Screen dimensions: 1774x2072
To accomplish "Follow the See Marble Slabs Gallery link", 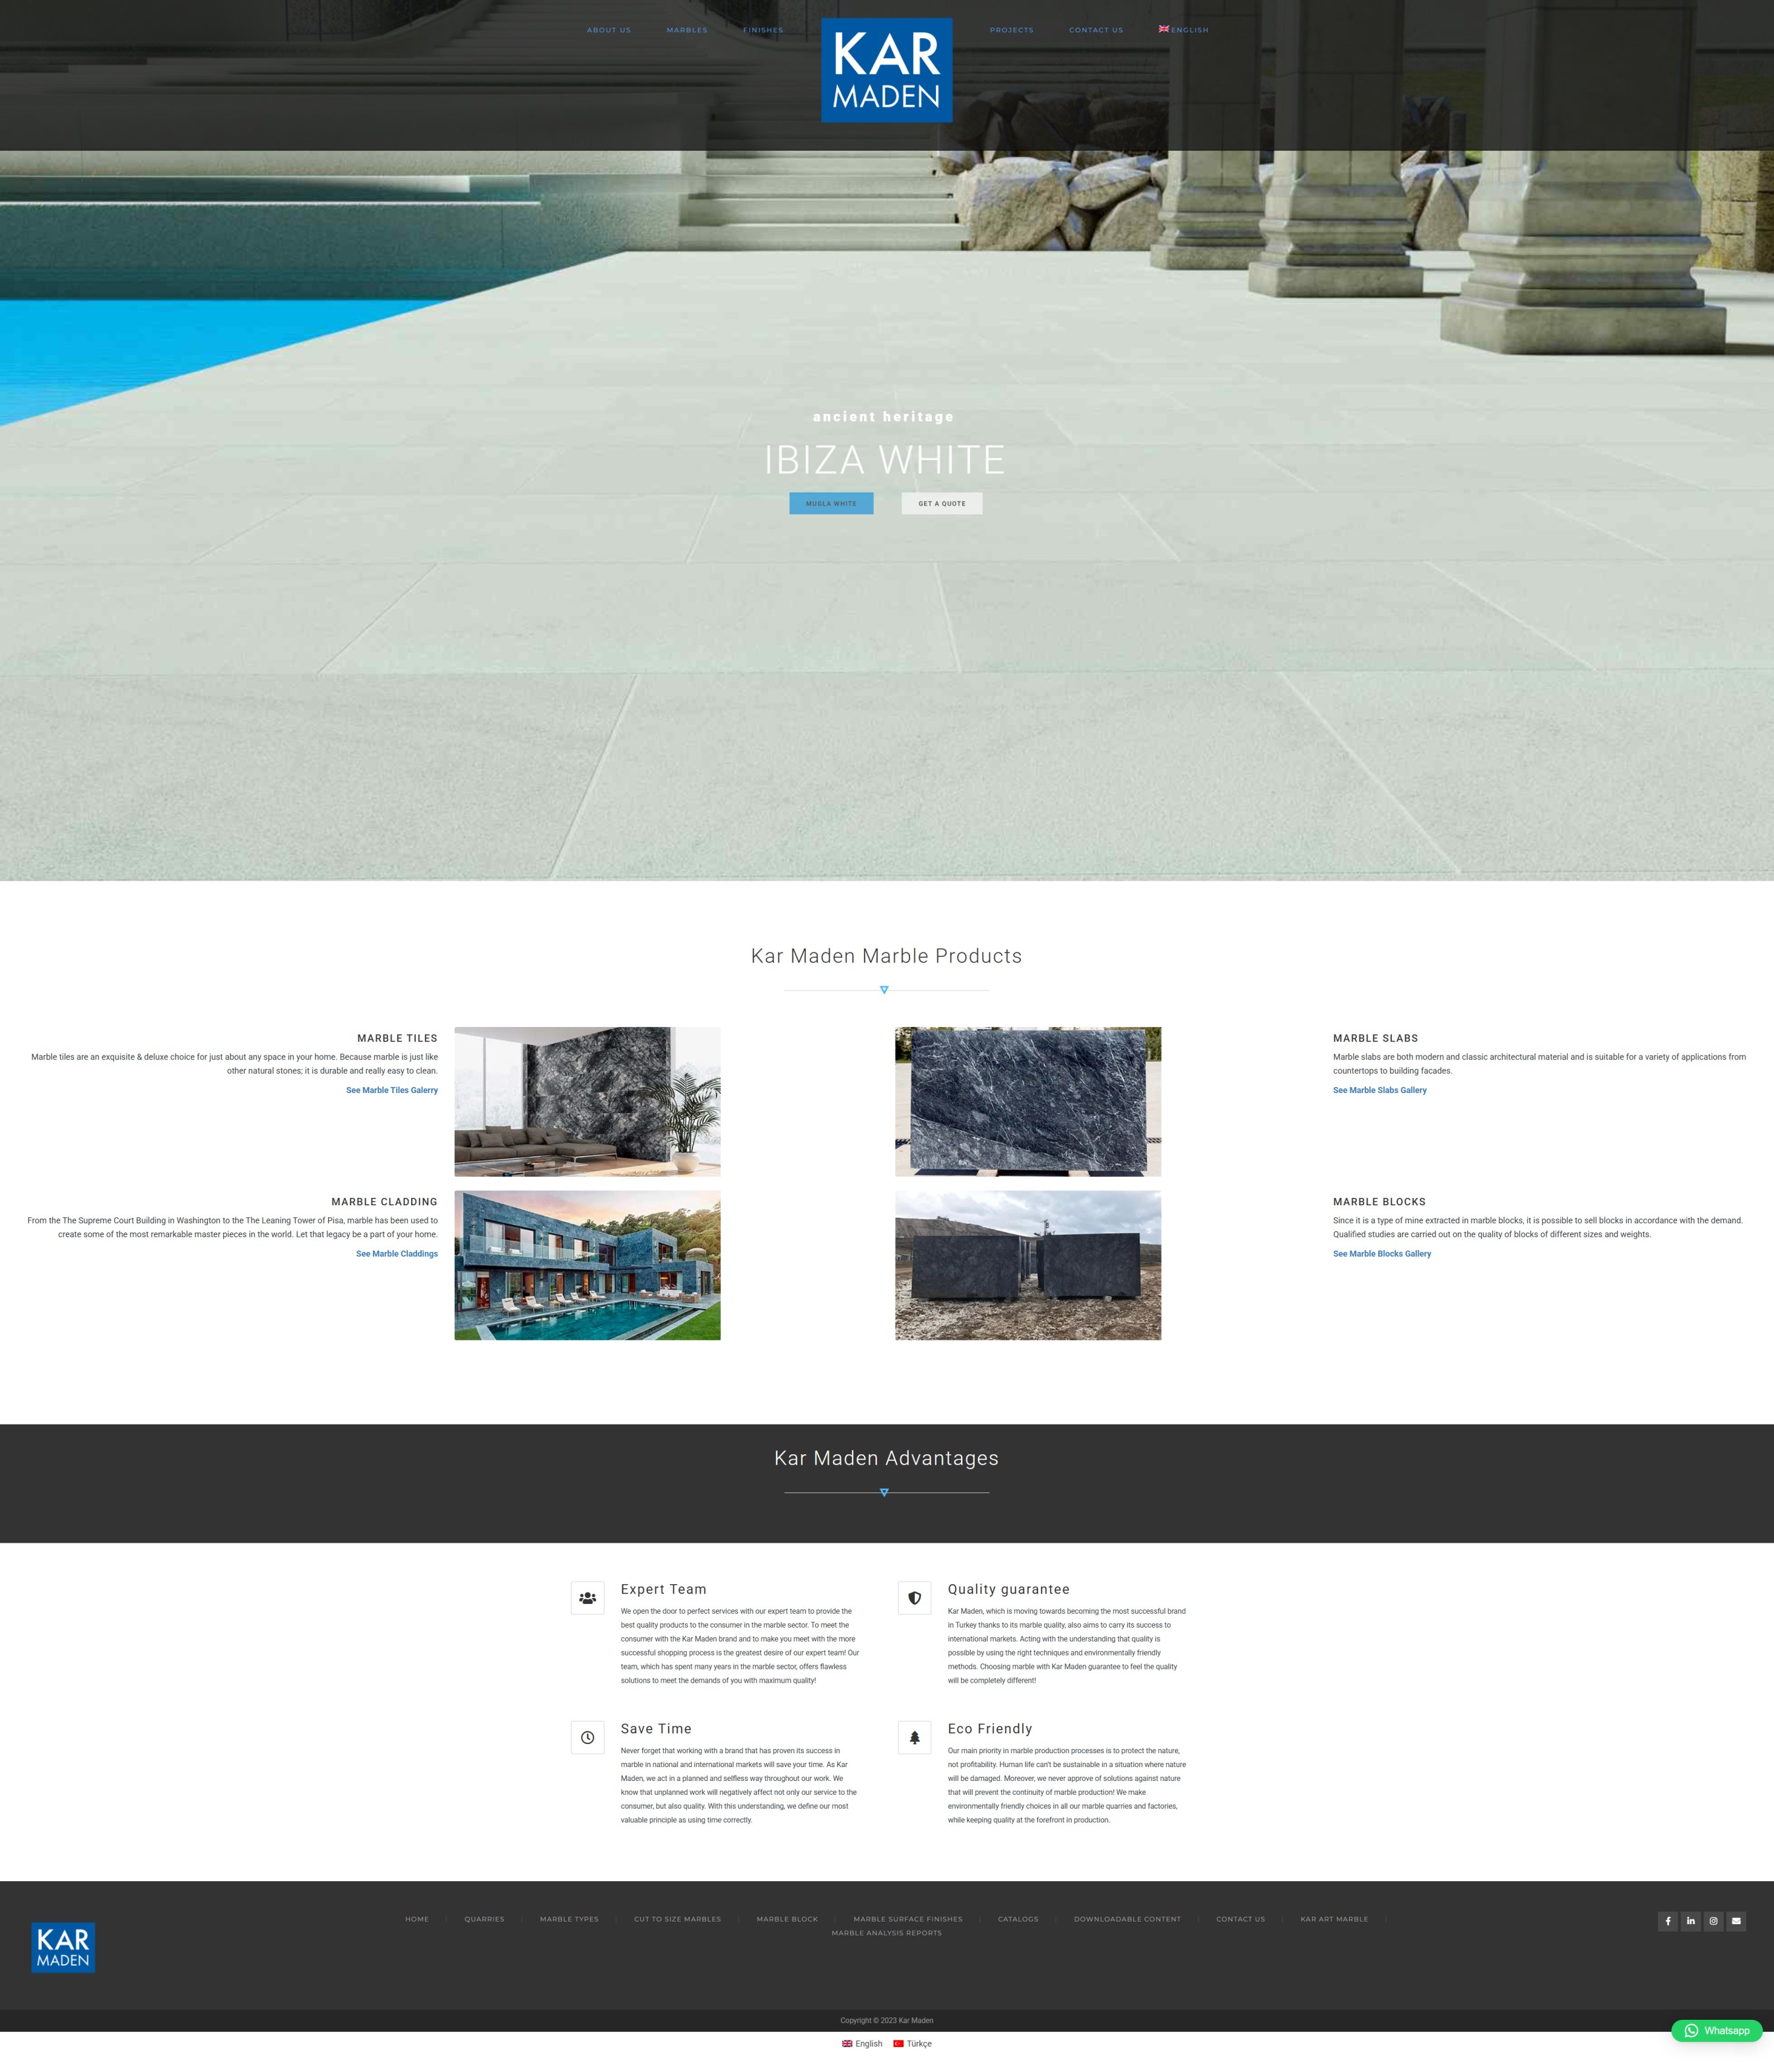I will [1379, 1090].
